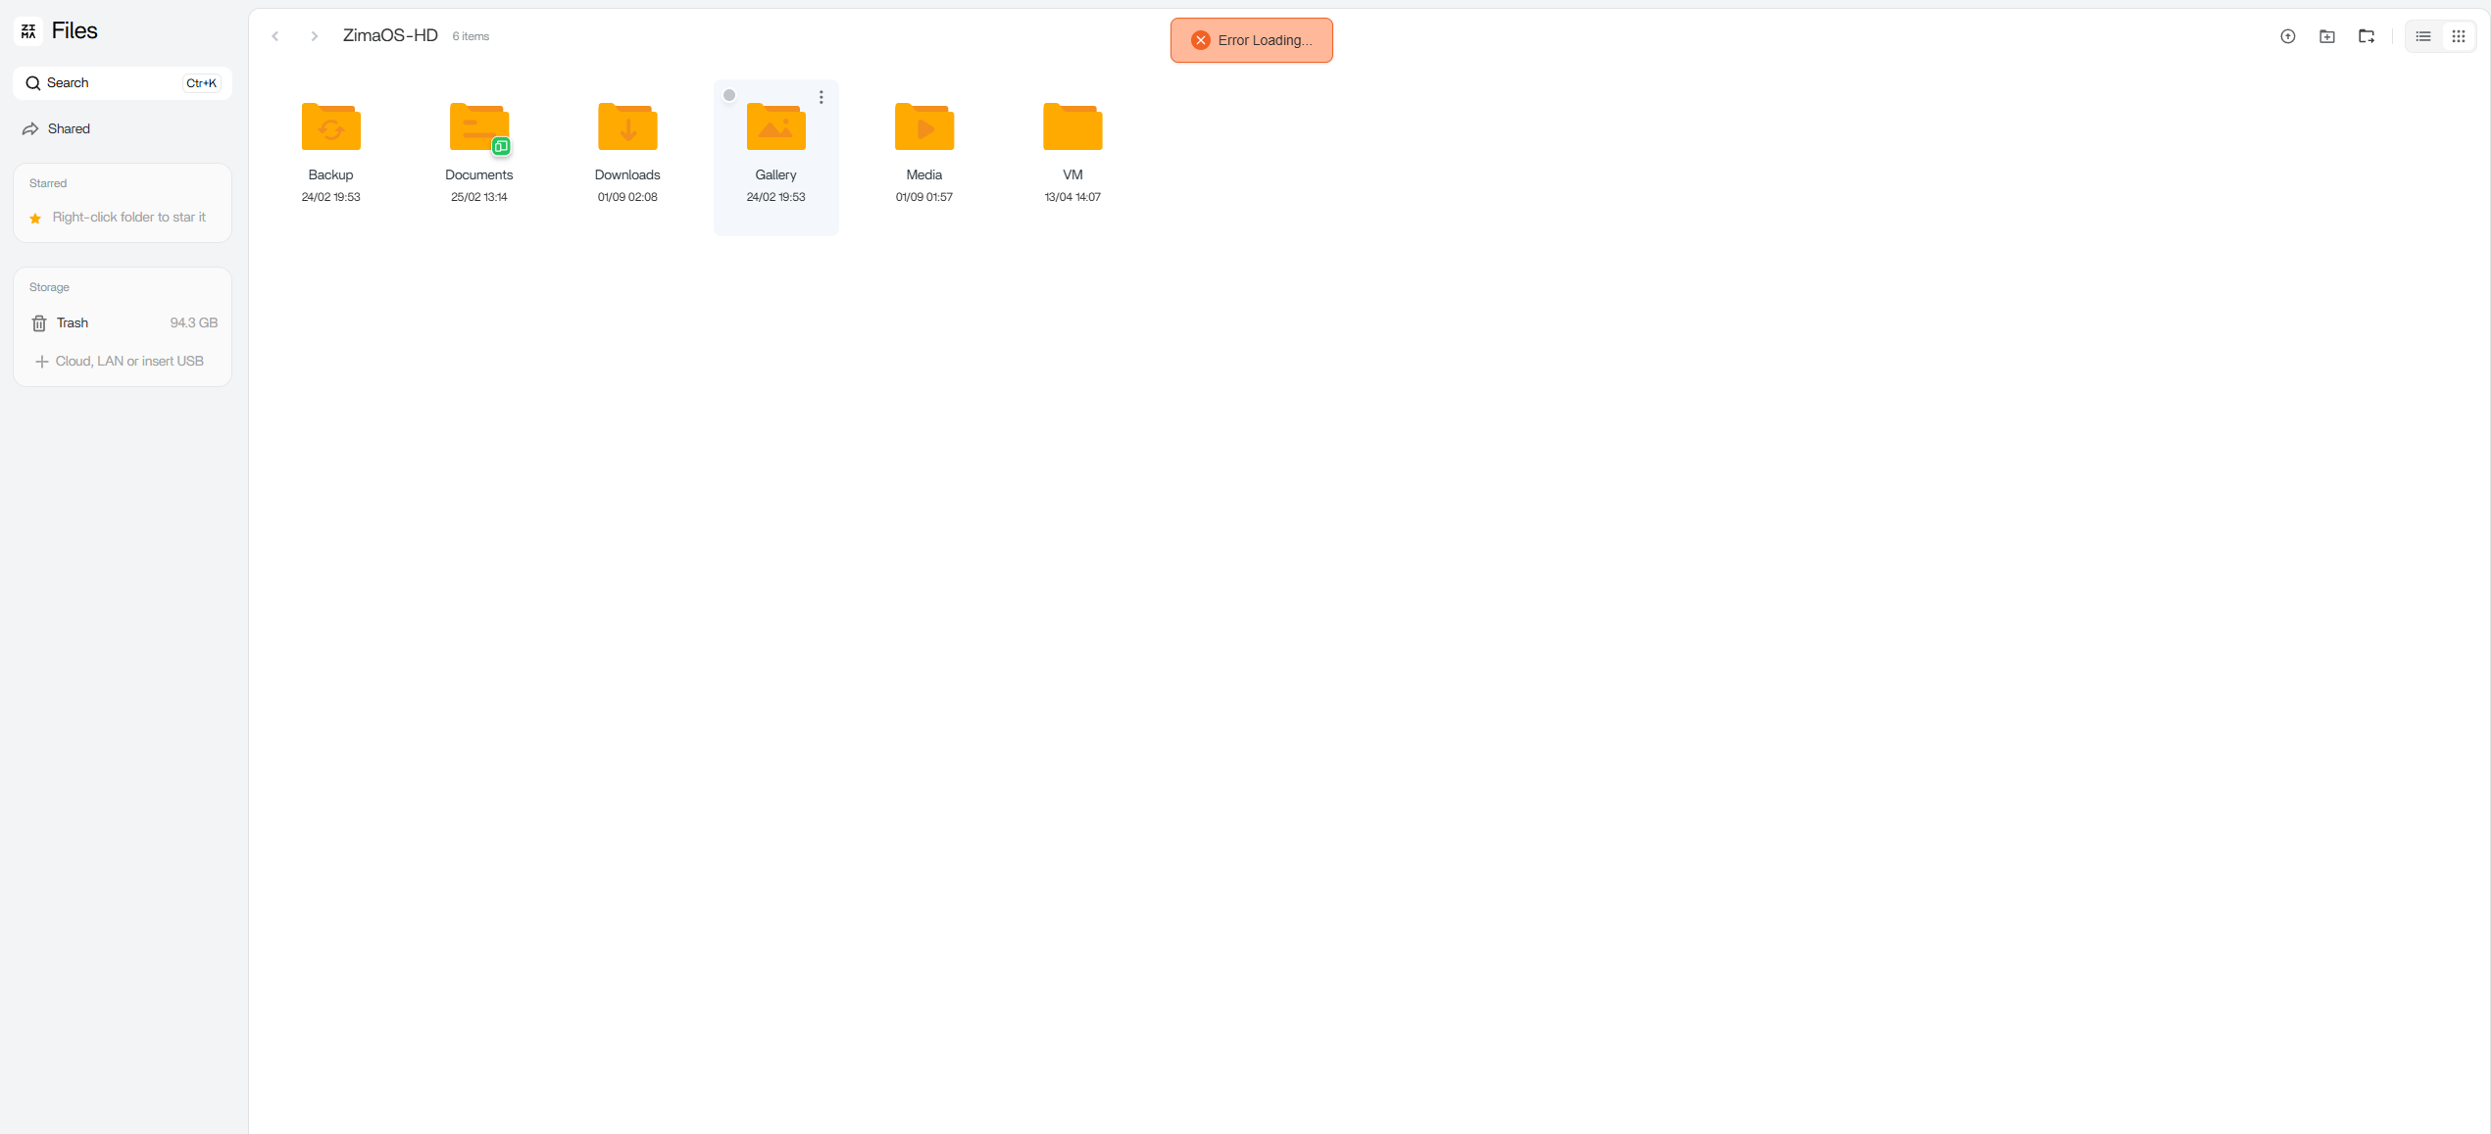Open the Trash in Storage
2491x1134 pixels.
(72, 322)
